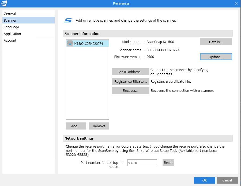Reset the port number to default

coord(168,163)
